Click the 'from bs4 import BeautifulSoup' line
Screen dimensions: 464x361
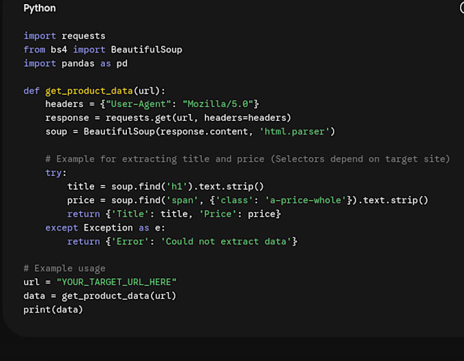tap(103, 50)
